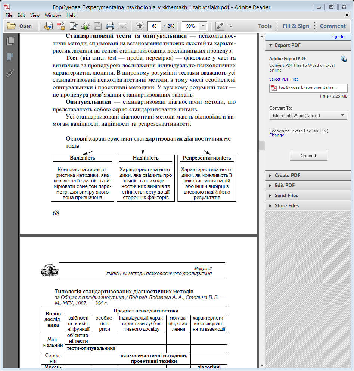Go to the previous page arrow
This screenshot has width=354, height=371.
tap(140, 26)
